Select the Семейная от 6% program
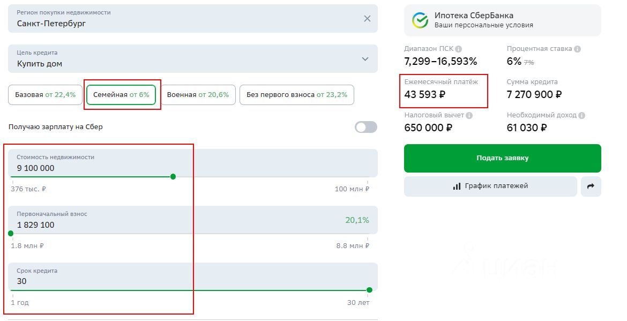This screenshot has height=321, width=627. coord(121,95)
